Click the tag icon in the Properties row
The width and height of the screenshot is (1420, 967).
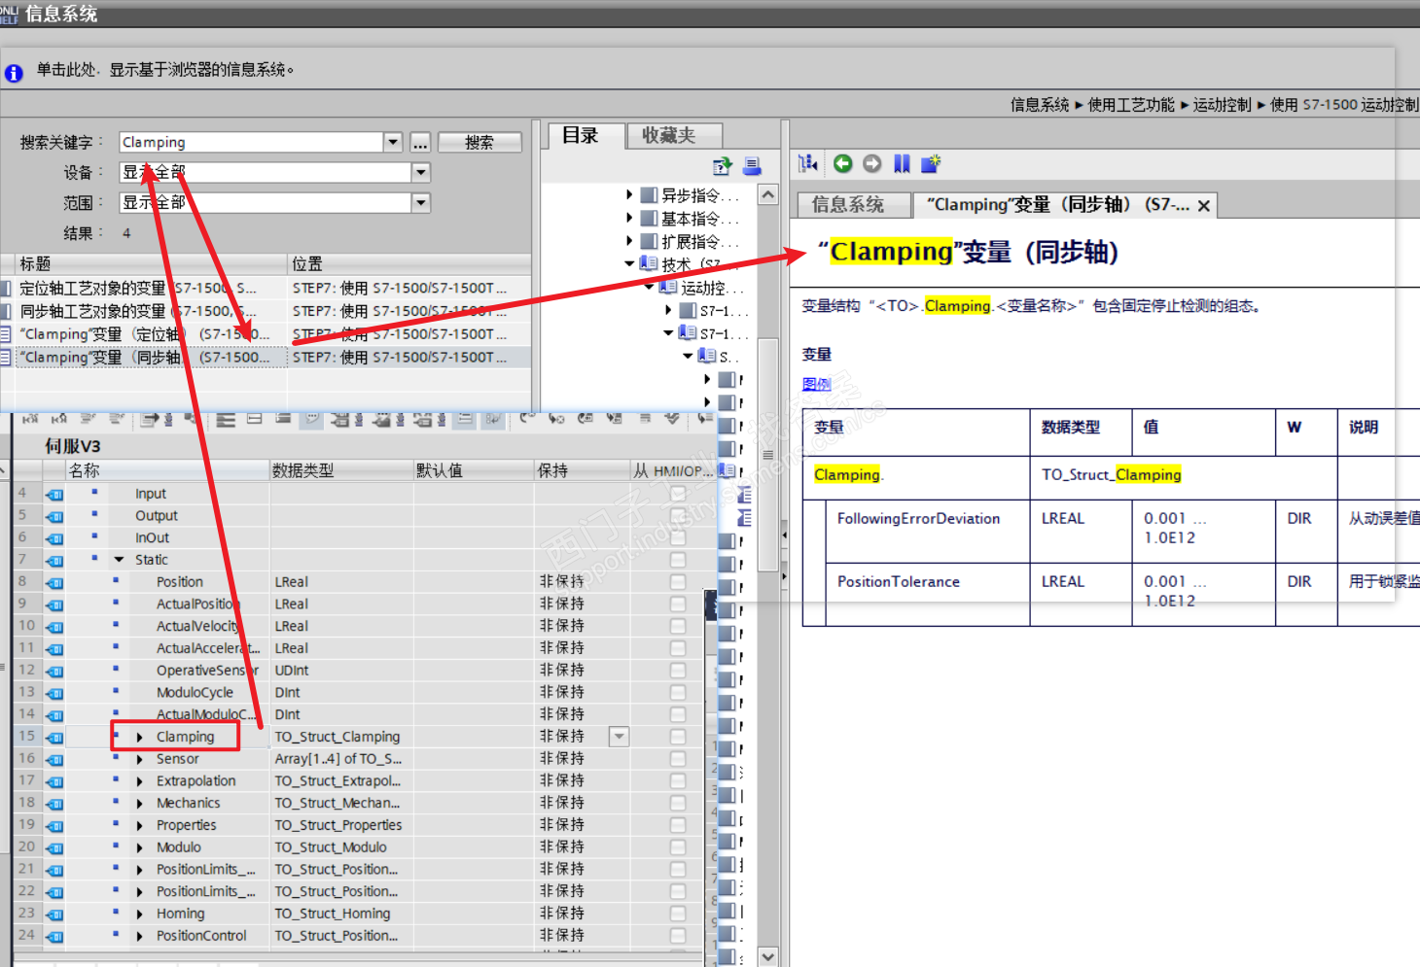coord(54,826)
